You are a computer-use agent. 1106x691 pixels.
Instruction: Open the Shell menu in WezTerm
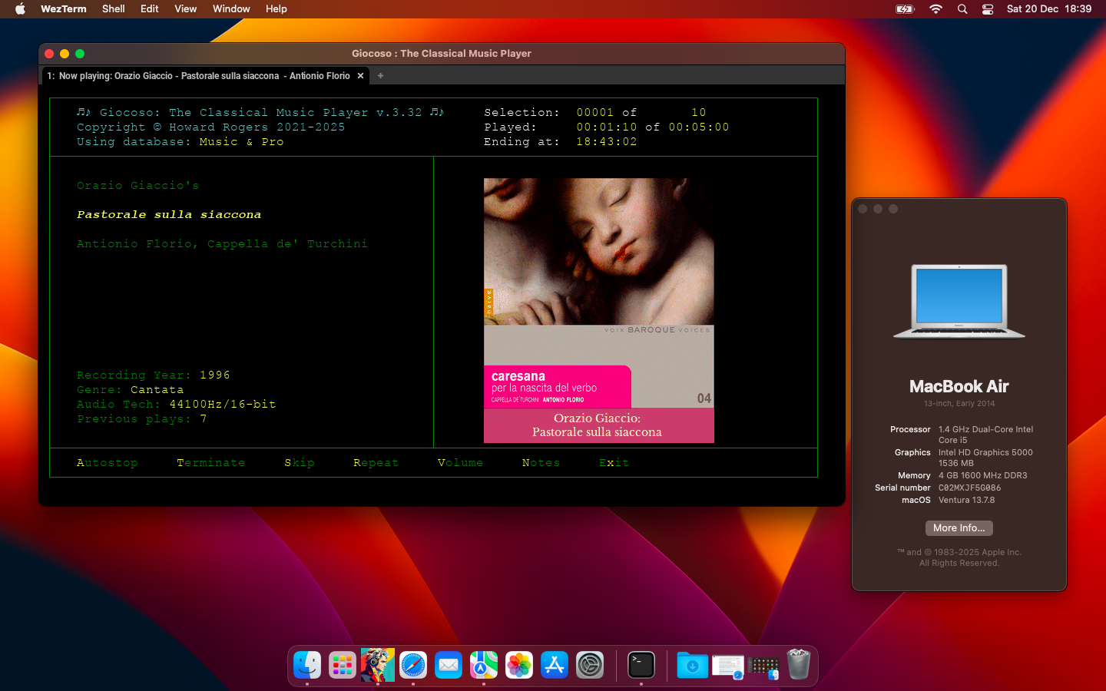coord(113,8)
